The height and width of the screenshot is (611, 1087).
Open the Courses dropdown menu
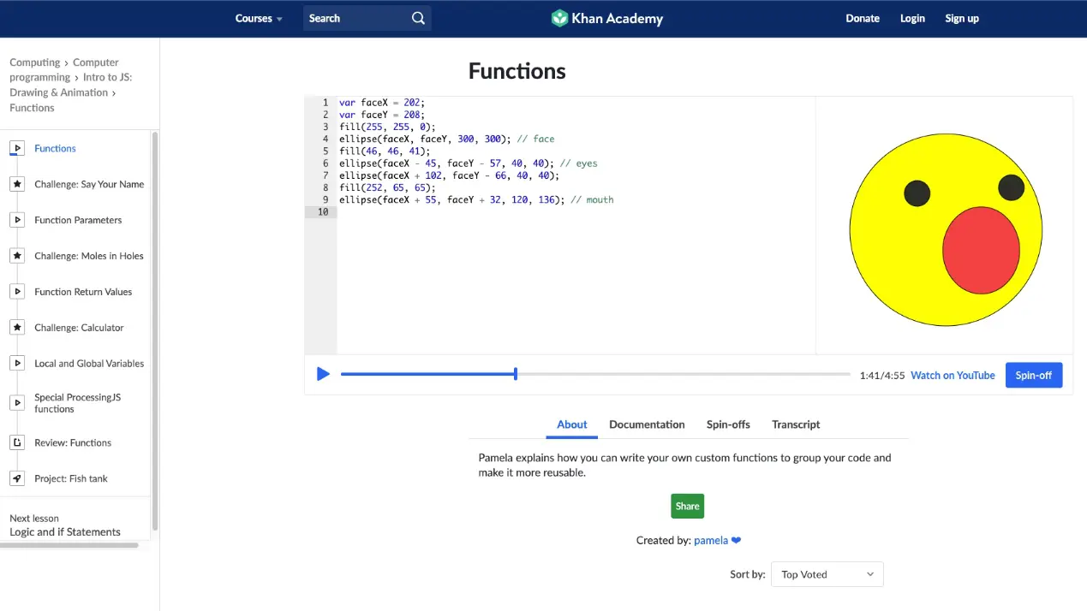(x=259, y=18)
